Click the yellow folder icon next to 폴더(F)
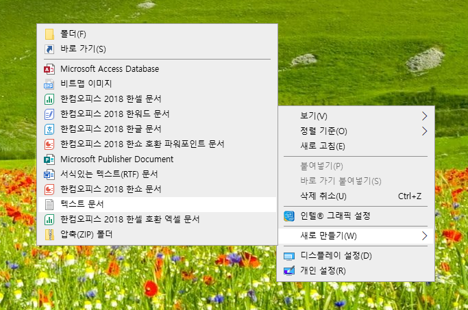This screenshot has height=310, width=468. (49, 34)
